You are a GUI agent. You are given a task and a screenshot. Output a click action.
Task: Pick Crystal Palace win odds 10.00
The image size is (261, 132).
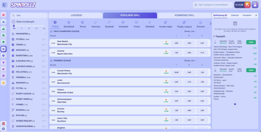coord(176,73)
